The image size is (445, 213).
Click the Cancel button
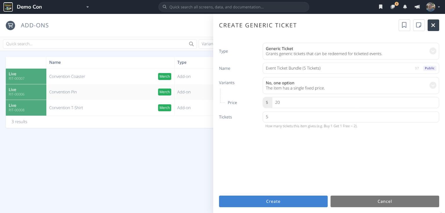tap(385, 201)
